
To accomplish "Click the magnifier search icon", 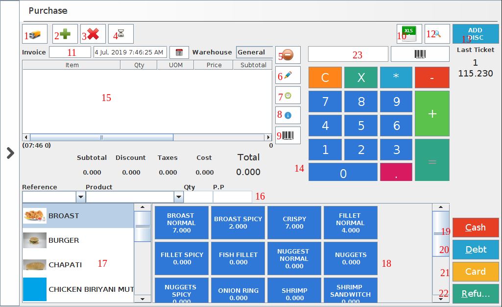I will point(437,34).
